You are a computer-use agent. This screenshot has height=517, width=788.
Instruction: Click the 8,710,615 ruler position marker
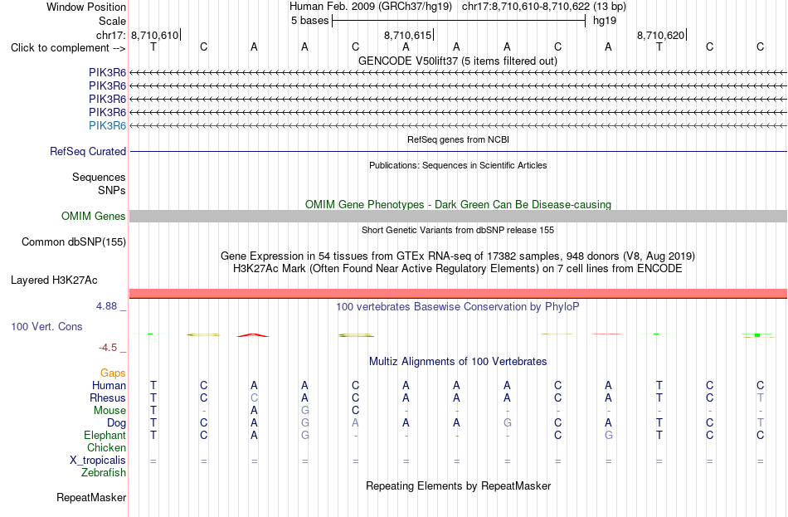pyautogui.click(x=407, y=35)
